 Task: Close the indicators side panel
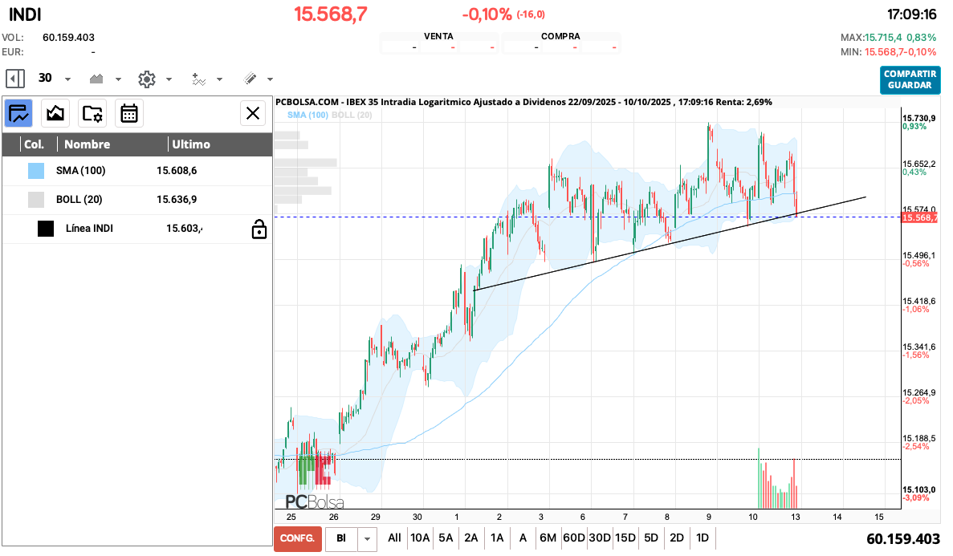253,113
